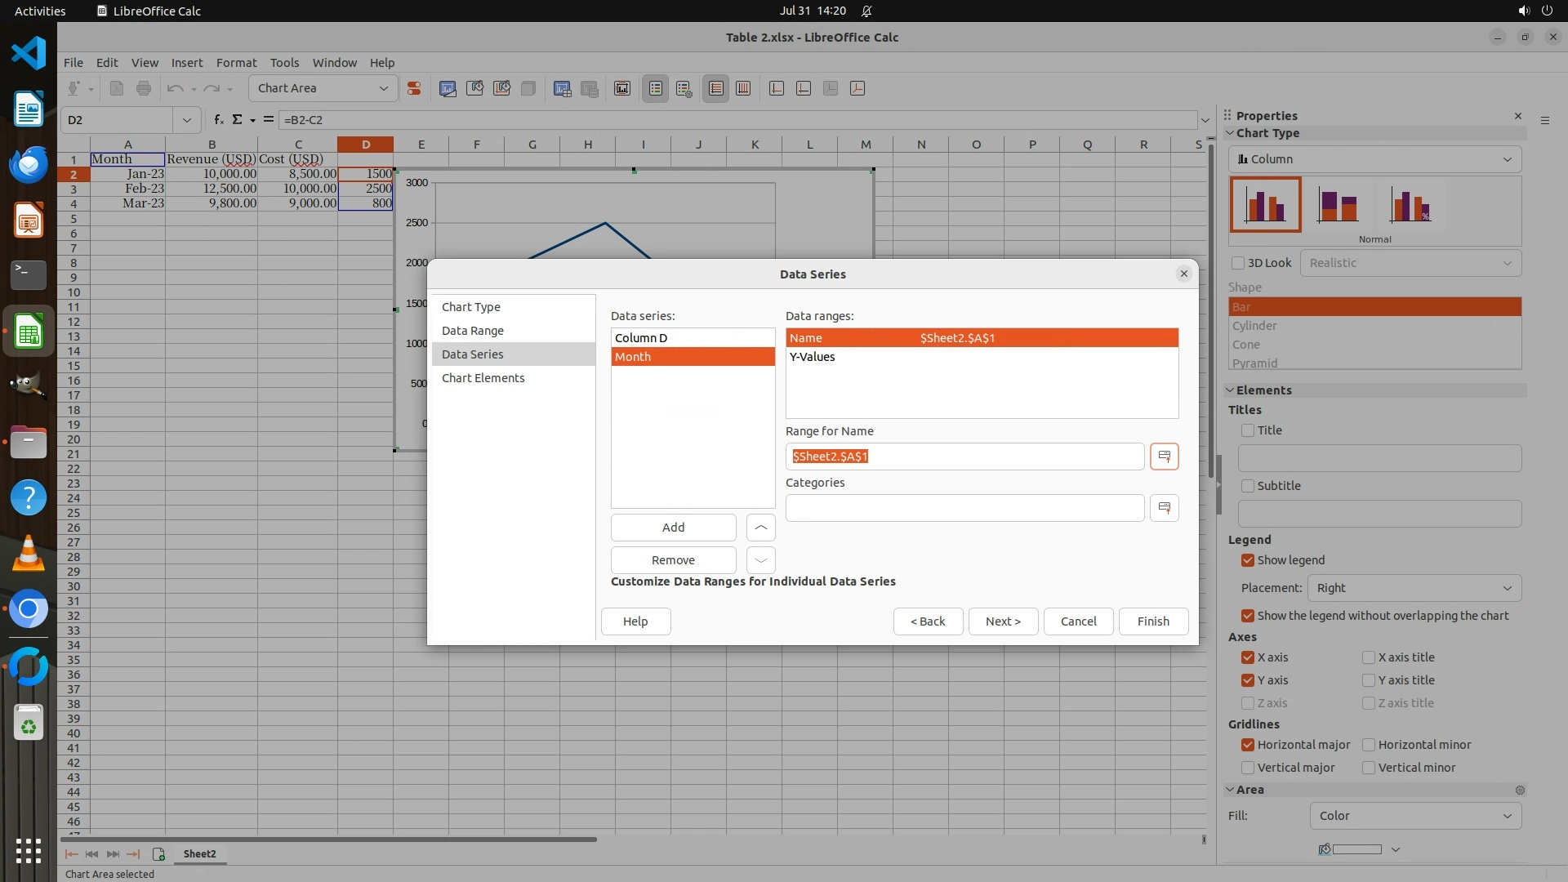The width and height of the screenshot is (1568, 882).
Task: Click the Format Selection toolbar icon
Action: click(x=414, y=88)
